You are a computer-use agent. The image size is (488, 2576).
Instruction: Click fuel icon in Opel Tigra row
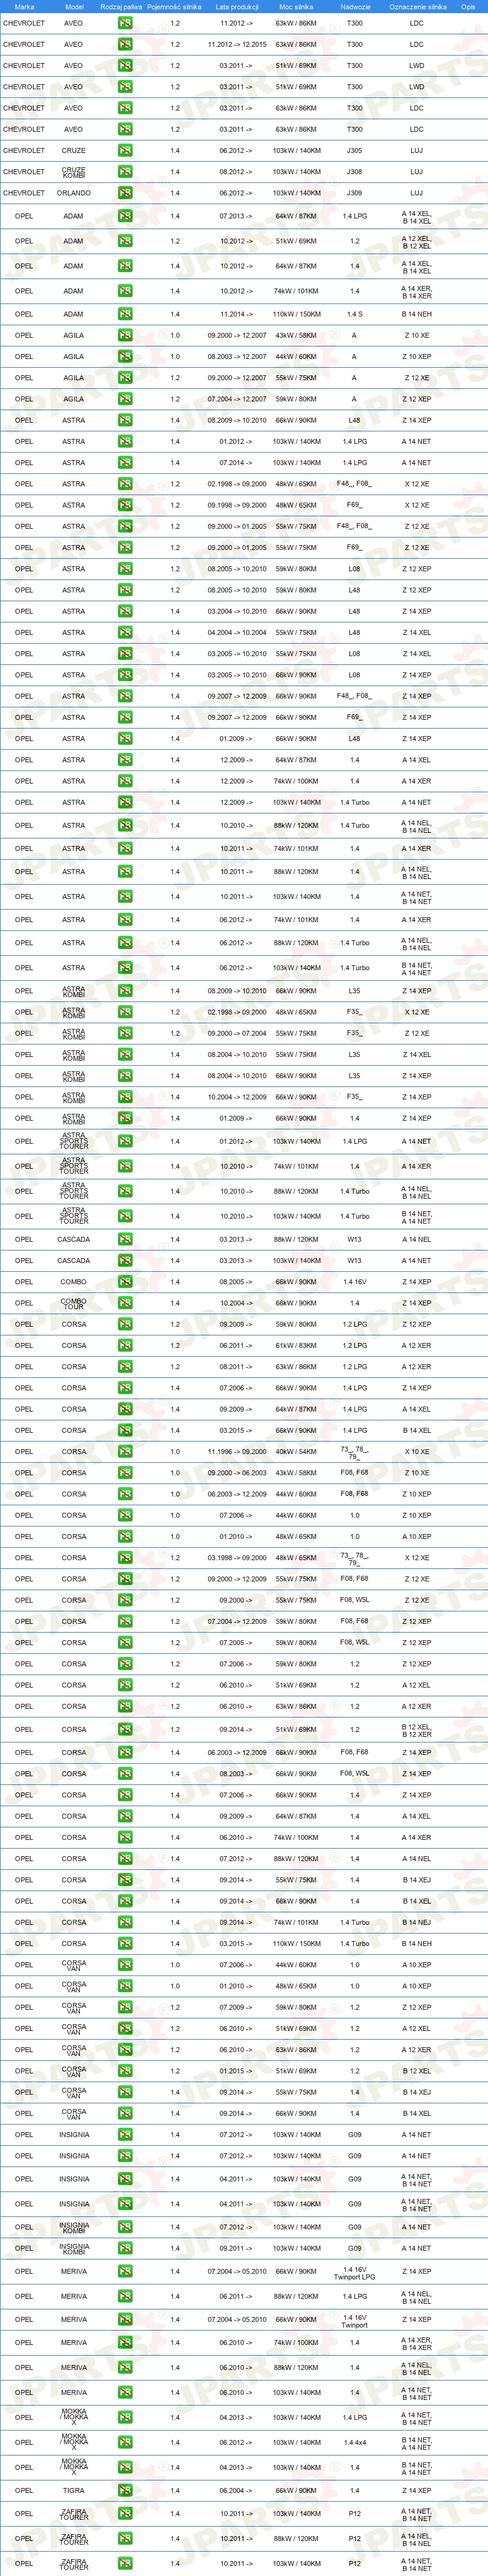pos(125,2490)
